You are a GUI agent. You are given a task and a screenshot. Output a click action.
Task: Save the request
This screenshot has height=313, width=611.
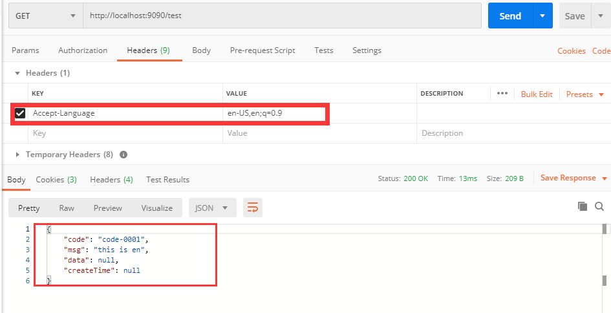click(575, 16)
